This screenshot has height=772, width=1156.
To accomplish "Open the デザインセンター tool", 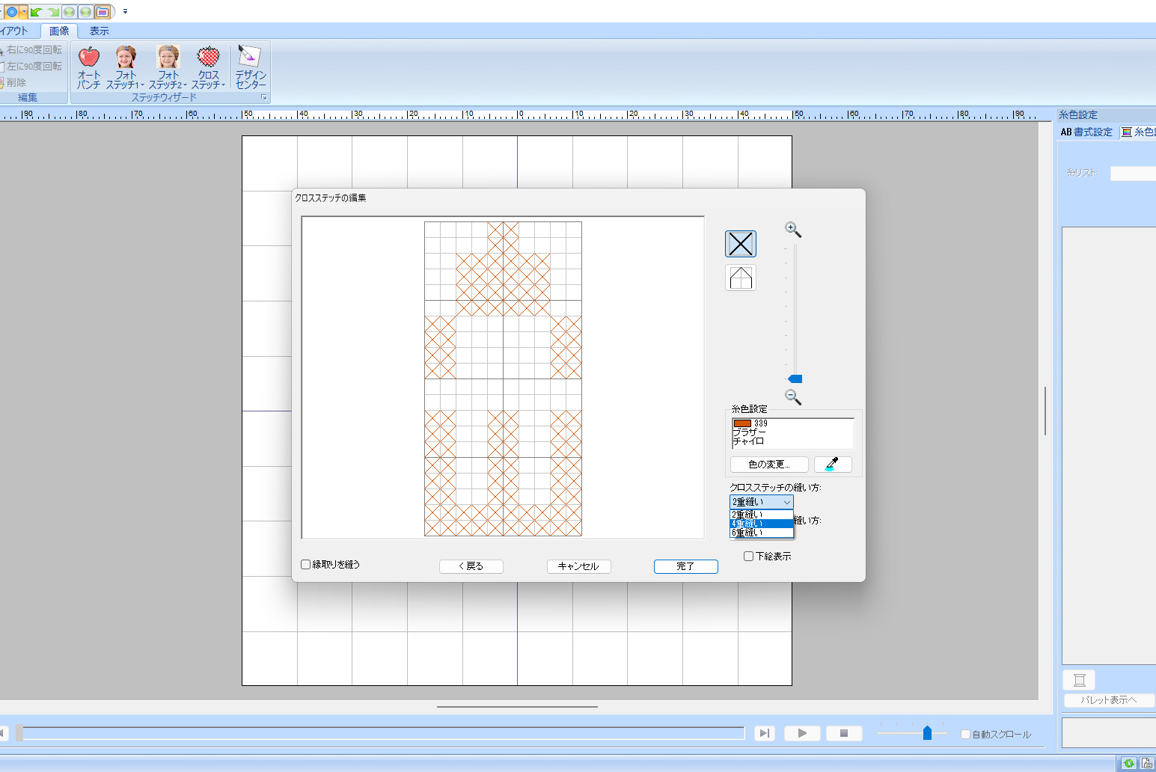I will [x=250, y=67].
